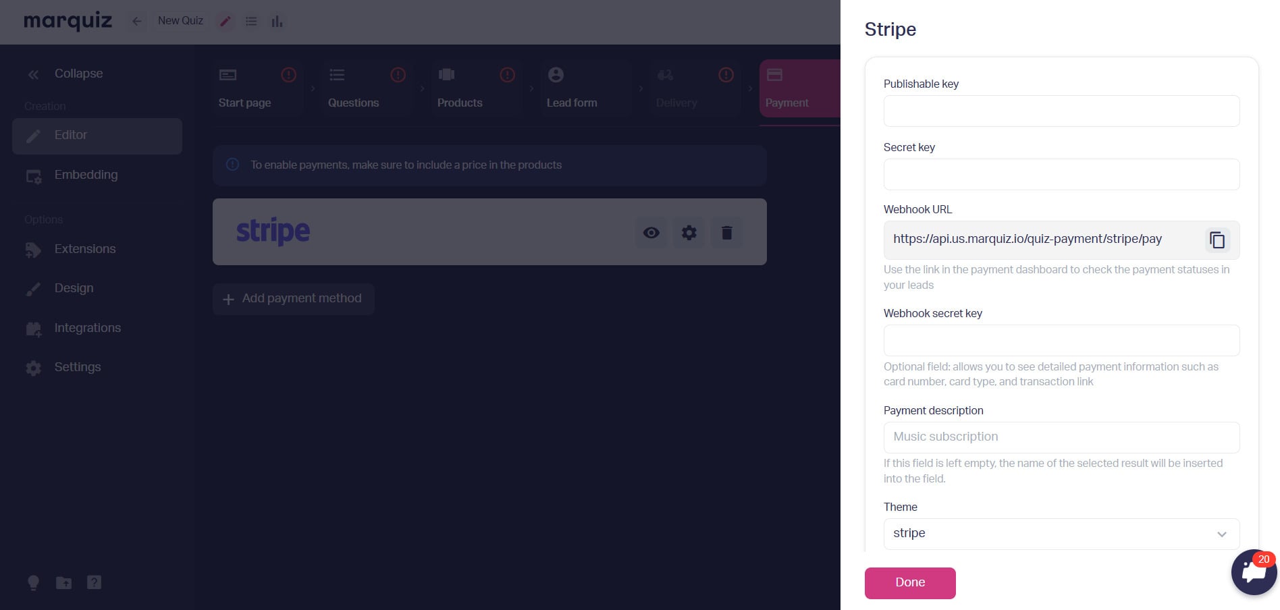Open the Theme dropdown showing stripe
The height and width of the screenshot is (610, 1280).
(1061, 534)
